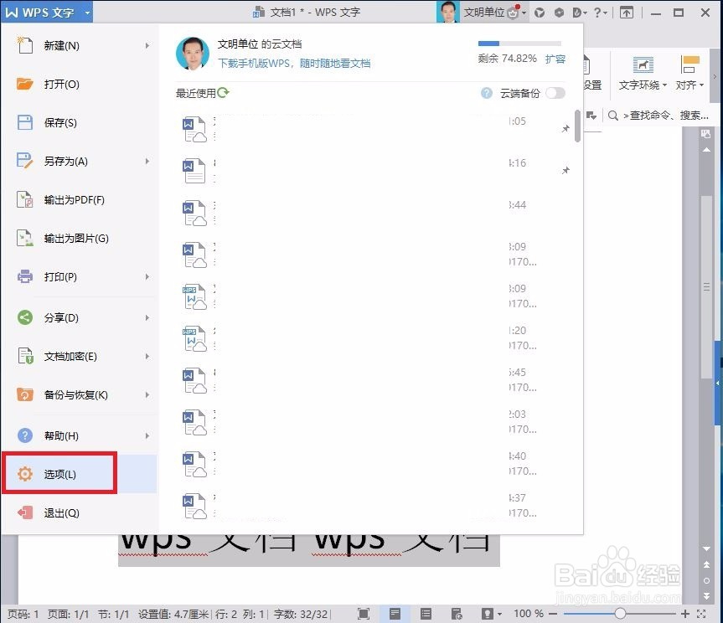
Task: Open the account 文明单位 dropdown arrow
Action: tap(524, 13)
